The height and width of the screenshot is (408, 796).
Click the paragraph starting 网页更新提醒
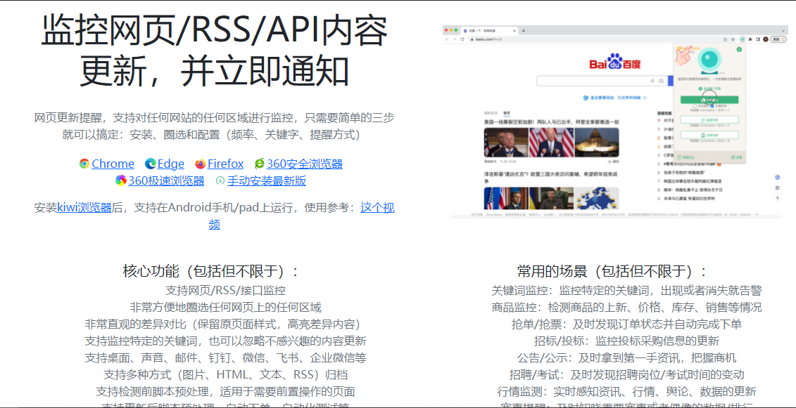tap(214, 126)
